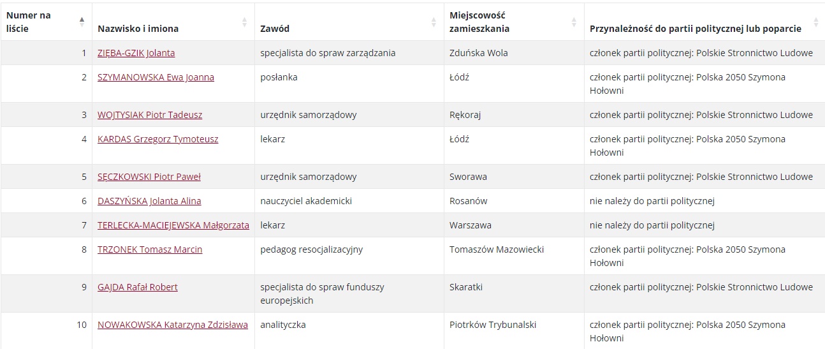Select TERLECKA-MACIEJEWSKA Małgorzata link
This screenshot has width=825, height=349.
tap(173, 225)
